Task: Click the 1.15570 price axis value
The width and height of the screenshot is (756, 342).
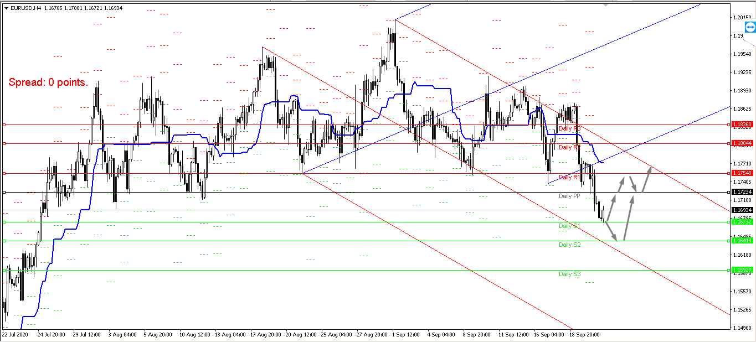Action: [742, 291]
